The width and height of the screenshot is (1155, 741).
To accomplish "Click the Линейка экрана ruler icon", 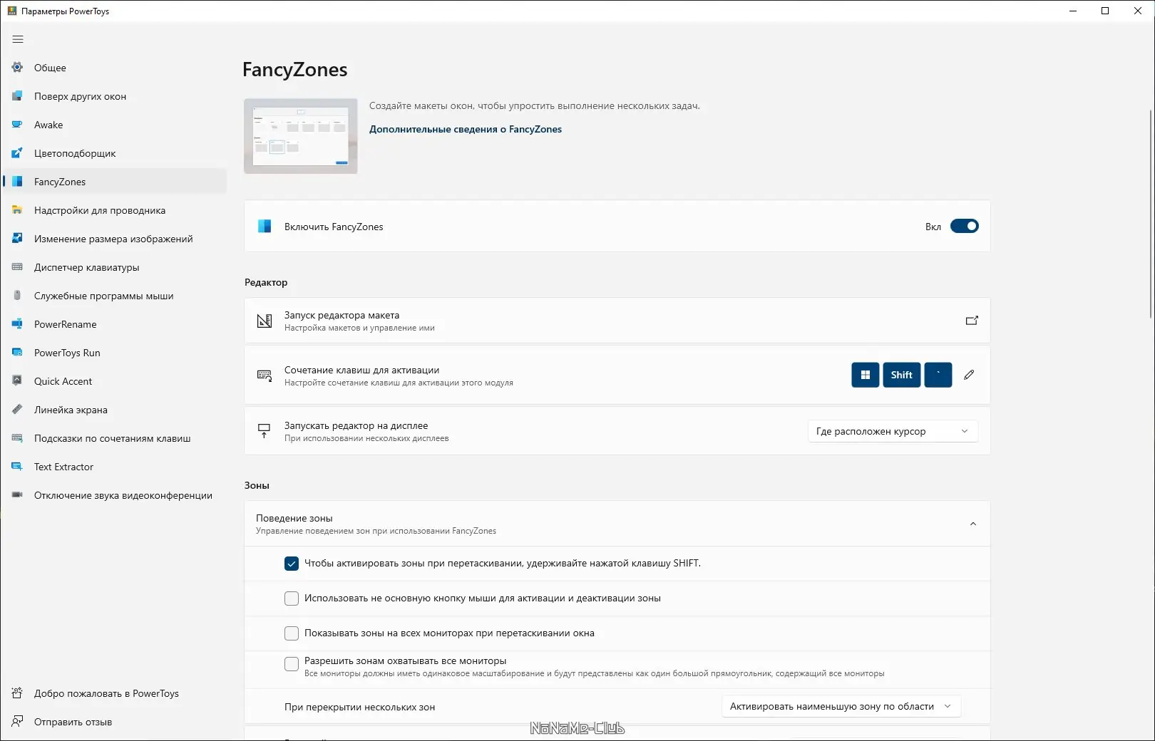I will tap(17, 410).
